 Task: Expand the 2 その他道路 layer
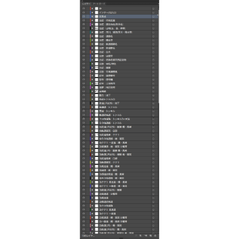[x=92, y=206]
